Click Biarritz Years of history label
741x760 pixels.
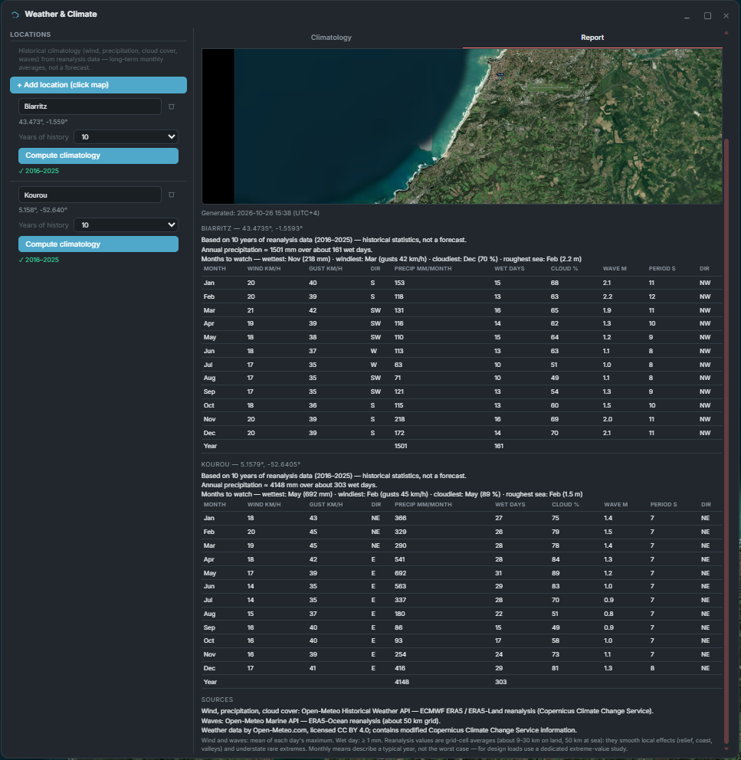[x=44, y=137]
